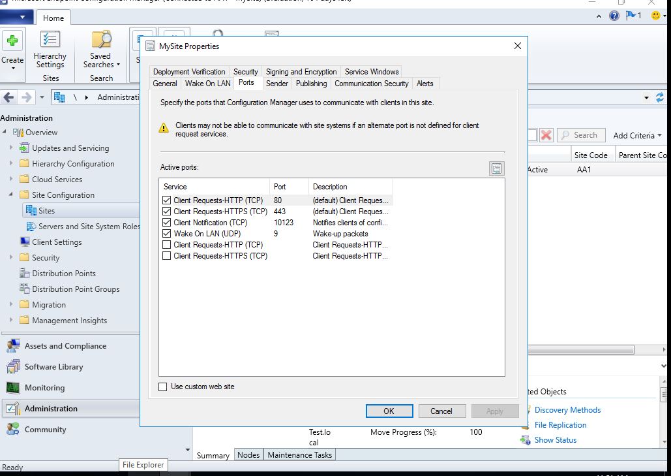Open Discovery Methods link

point(567,410)
